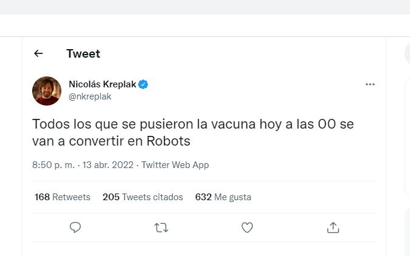
Task: Click the blue verified badge
Action: (143, 84)
